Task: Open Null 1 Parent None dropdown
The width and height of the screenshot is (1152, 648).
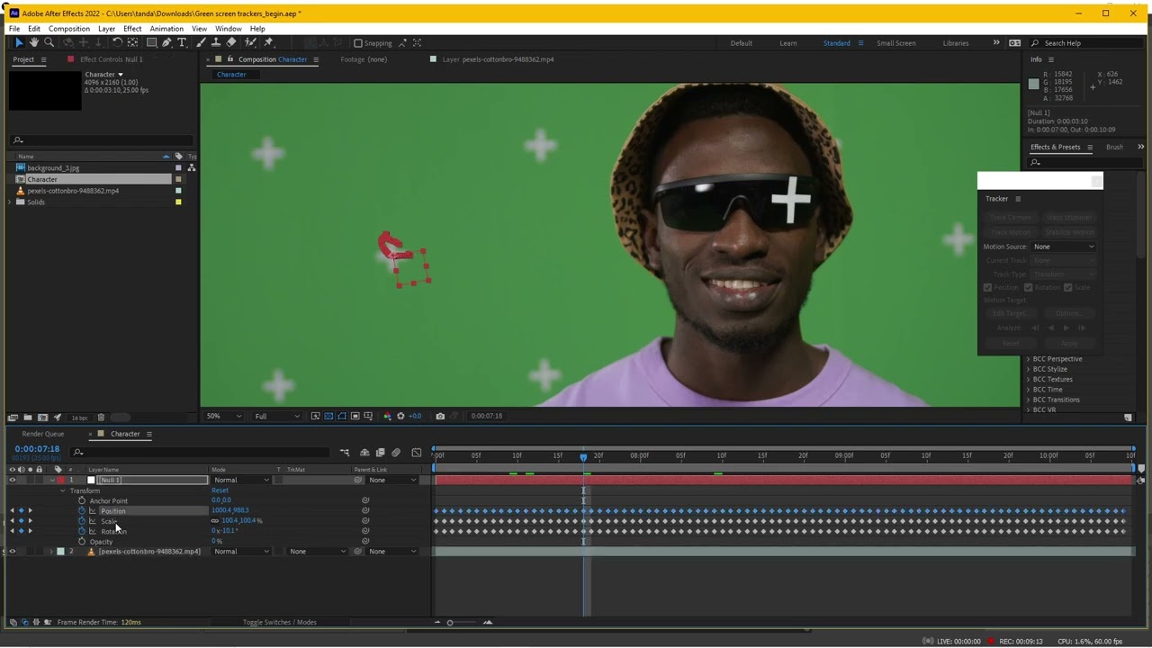Action: [392, 480]
